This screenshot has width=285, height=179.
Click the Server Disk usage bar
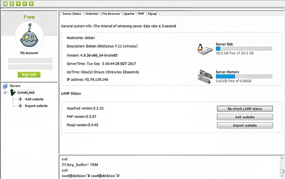pos(244,48)
